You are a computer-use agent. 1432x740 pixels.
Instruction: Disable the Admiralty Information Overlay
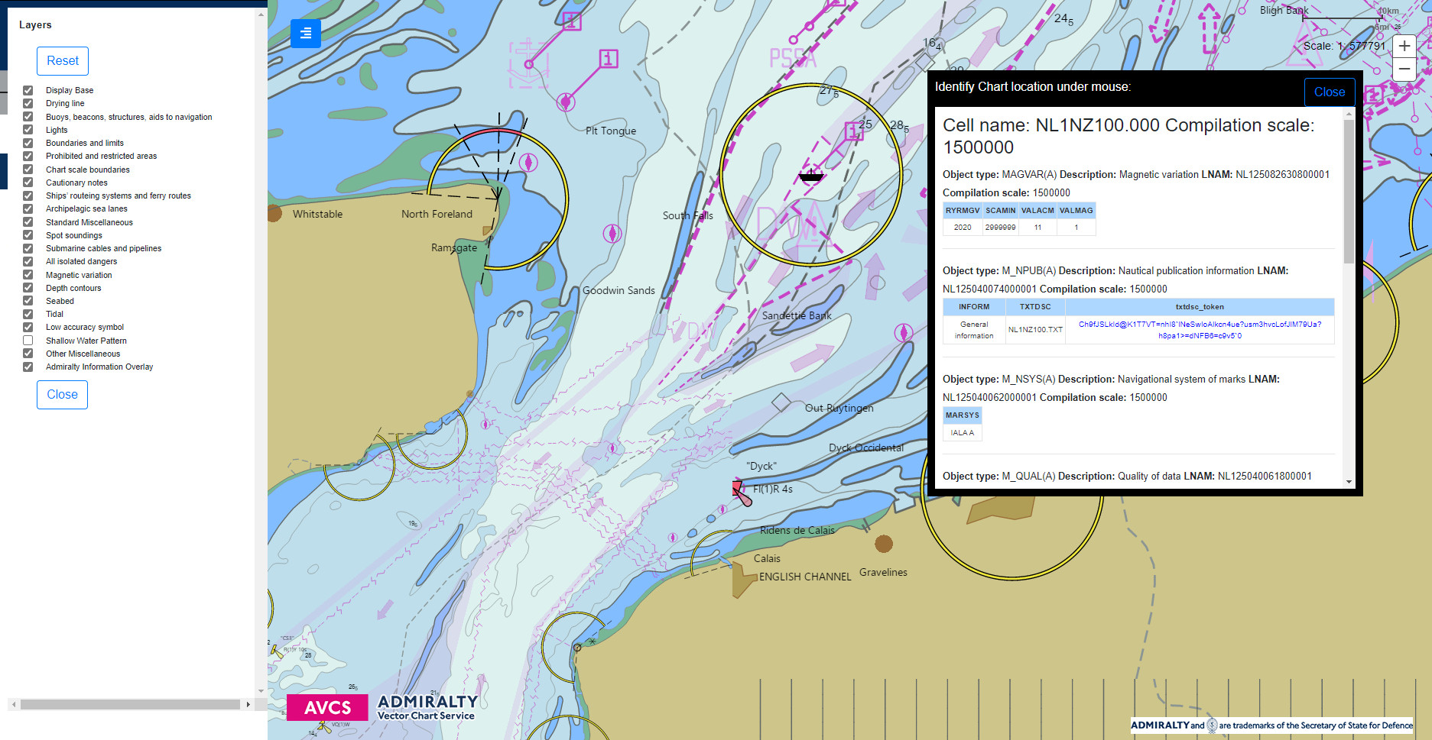click(28, 367)
